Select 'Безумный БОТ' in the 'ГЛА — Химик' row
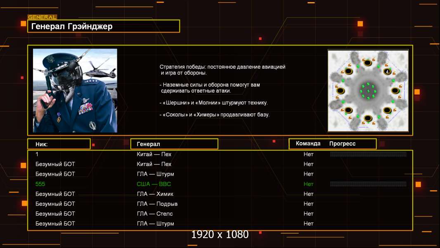440x248 pixels. pos(55,194)
